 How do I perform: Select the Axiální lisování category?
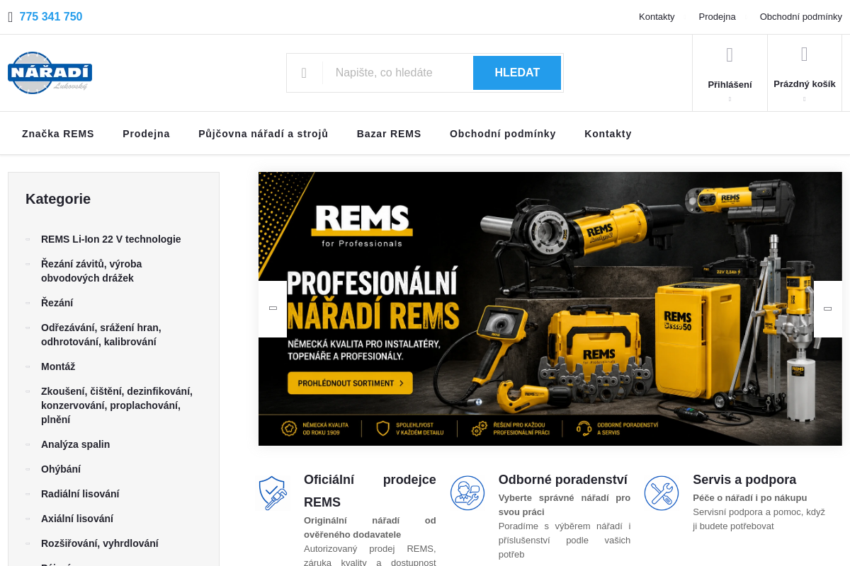(77, 519)
